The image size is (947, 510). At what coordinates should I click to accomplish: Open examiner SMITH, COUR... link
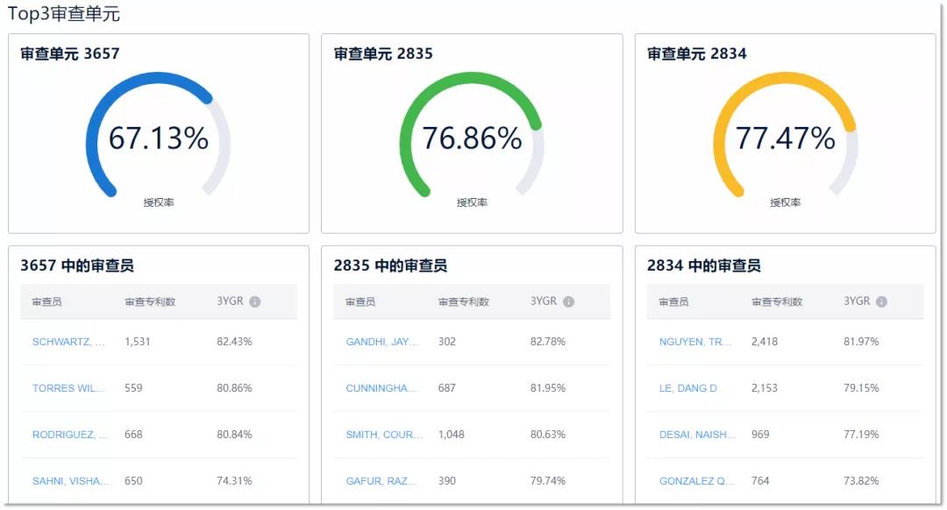click(384, 435)
